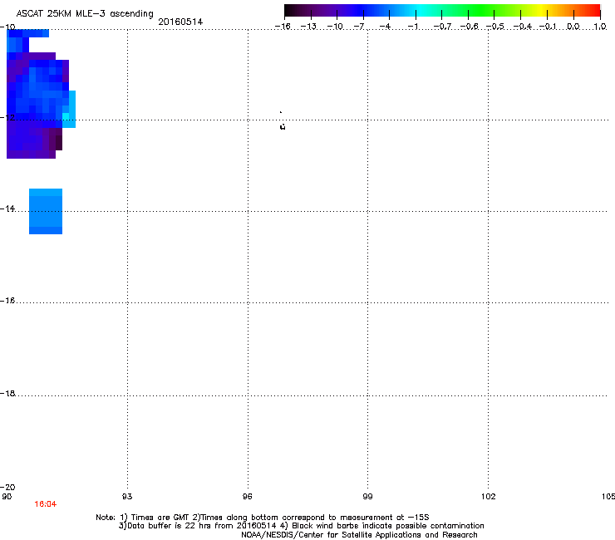Viewport: 615px width, 540px height.
Task: Click the color bar label 0.0
Action: (x=573, y=27)
